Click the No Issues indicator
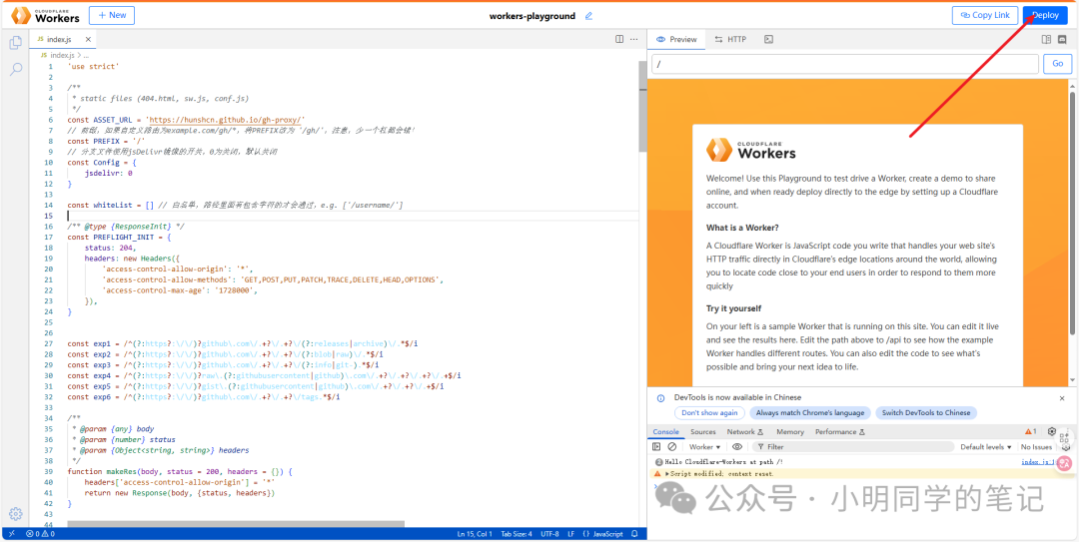The image size is (1079, 542). (1036, 446)
